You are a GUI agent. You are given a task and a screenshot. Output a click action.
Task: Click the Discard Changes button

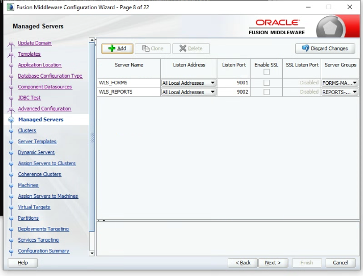point(325,49)
